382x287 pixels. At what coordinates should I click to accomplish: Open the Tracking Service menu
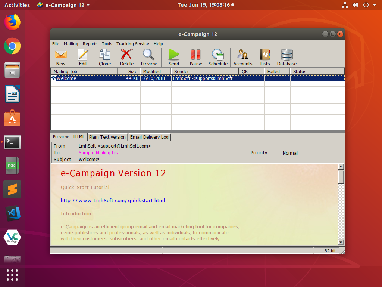(x=132, y=44)
